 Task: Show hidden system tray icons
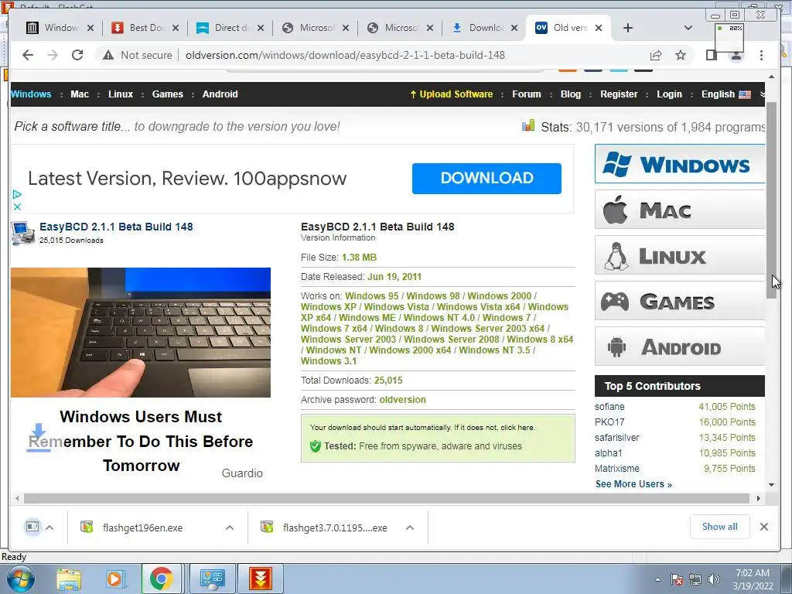(657, 579)
